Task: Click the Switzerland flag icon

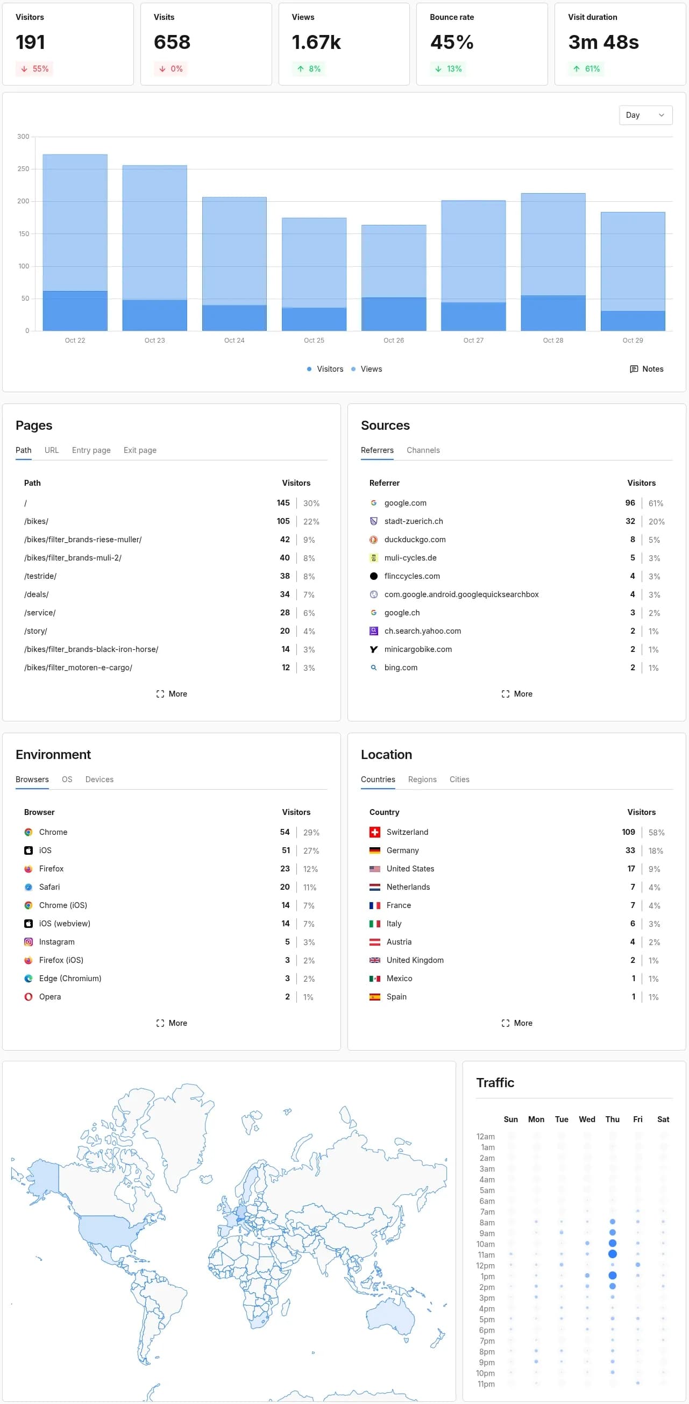Action: (x=374, y=832)
